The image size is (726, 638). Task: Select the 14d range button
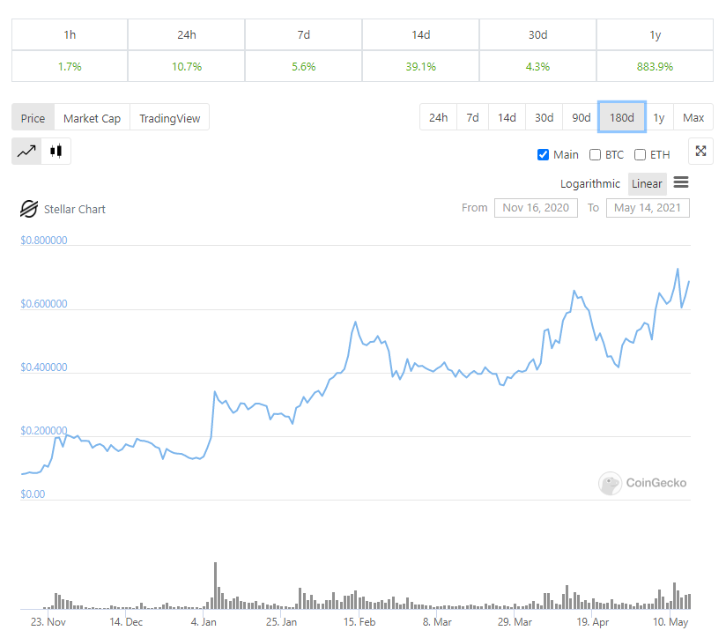(507, 117)
